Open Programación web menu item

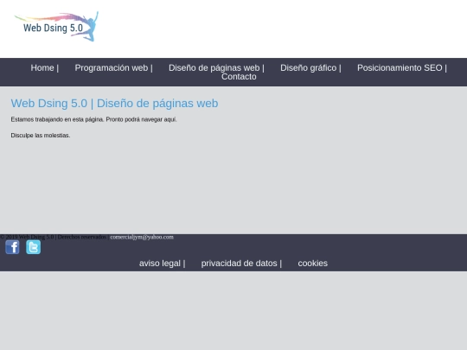[x=112, y=68]
